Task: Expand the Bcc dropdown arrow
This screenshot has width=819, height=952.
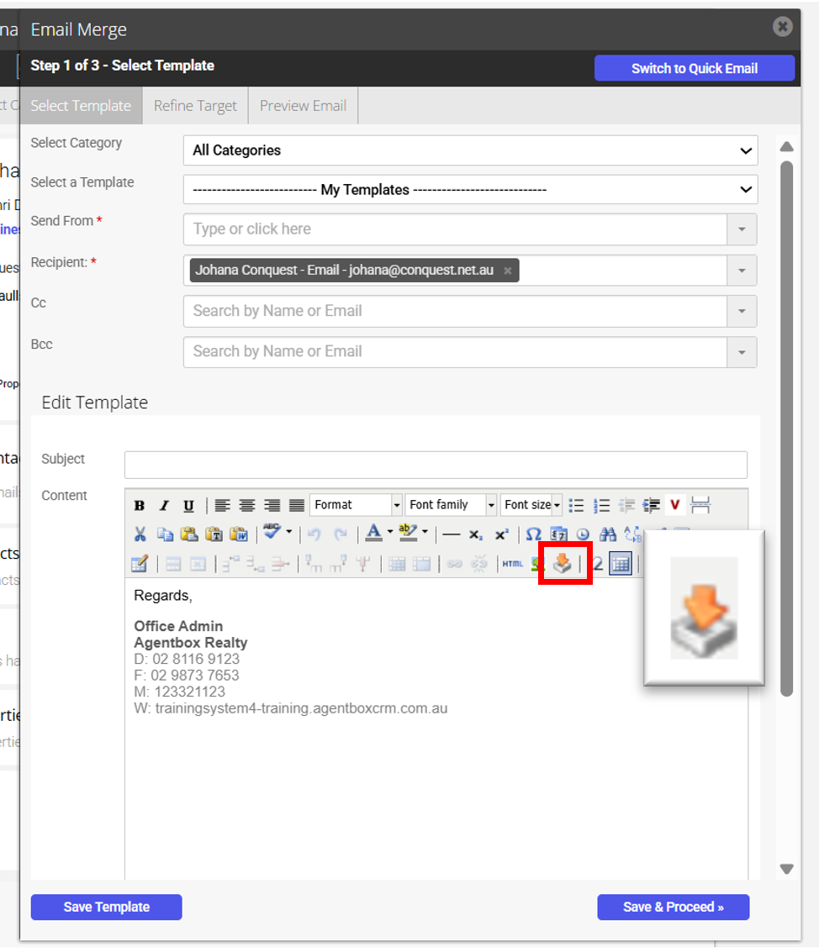Action: [742, 352]
